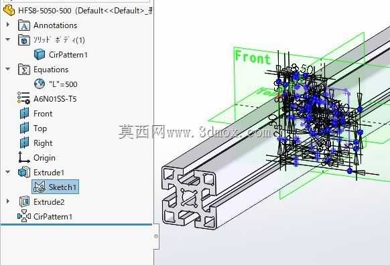Viewport: 390px width, 265px height.
Task: Click the Annotations folder icon
Action: pyautogui.click(x=24, y=25)
